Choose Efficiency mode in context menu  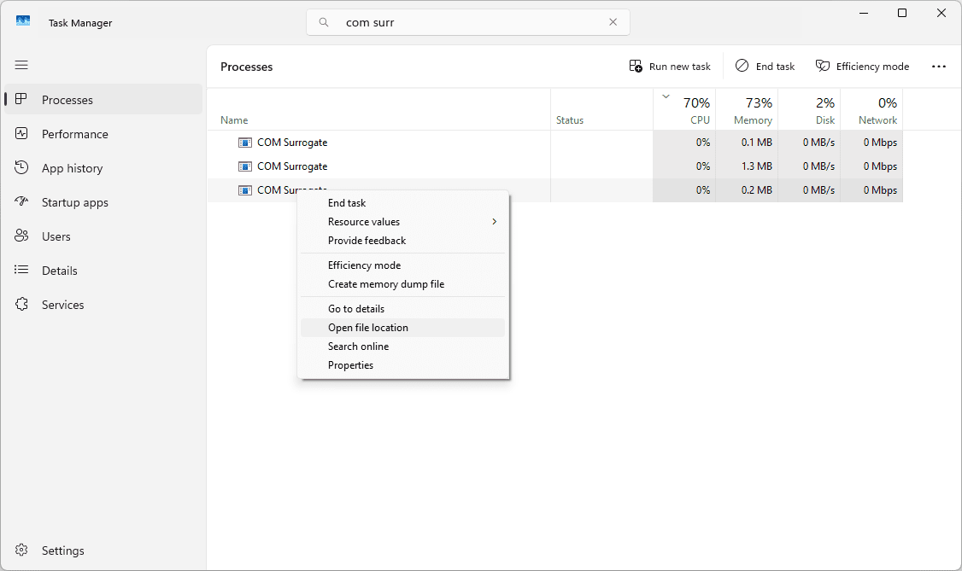pos(402,265)
